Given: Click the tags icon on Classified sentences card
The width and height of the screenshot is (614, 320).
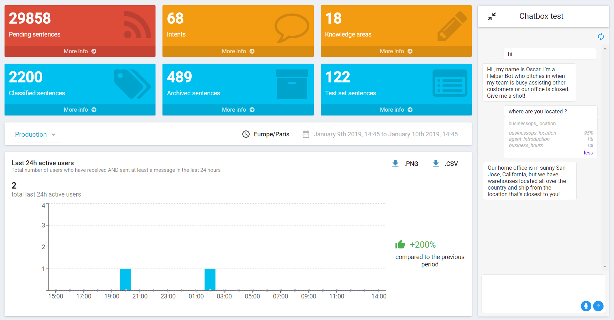Looking at the screenshot, I should pos(132,84).
